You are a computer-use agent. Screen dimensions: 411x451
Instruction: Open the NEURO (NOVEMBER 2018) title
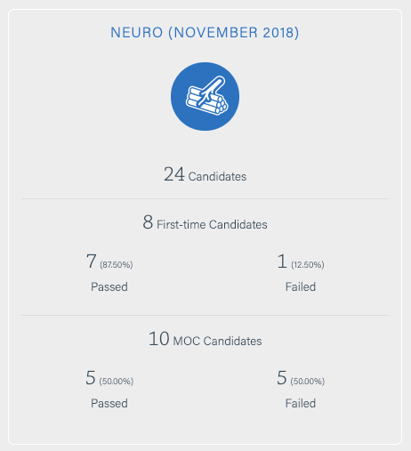(x=205, y=33)
